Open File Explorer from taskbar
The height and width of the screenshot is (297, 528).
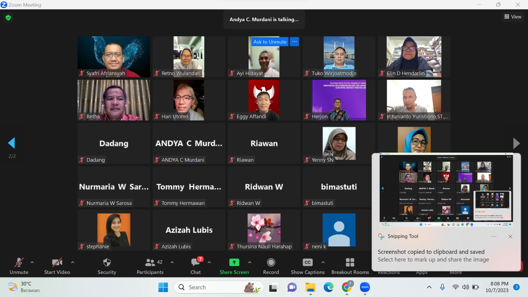pos(310,287)
